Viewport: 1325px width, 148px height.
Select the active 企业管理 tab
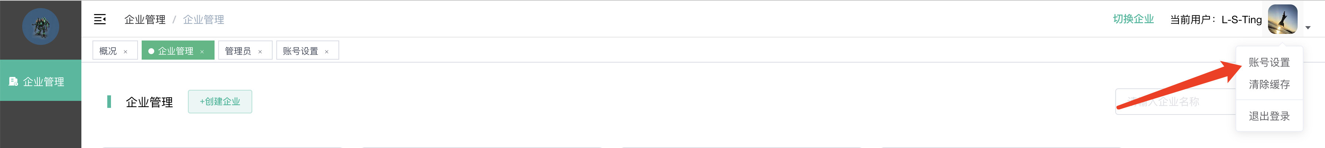[175, 51]
